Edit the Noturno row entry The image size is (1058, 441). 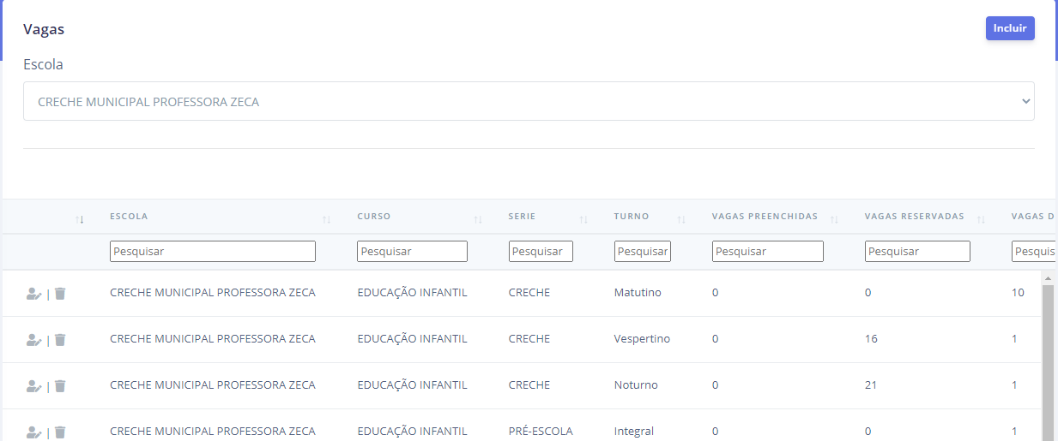coord(33,386)
